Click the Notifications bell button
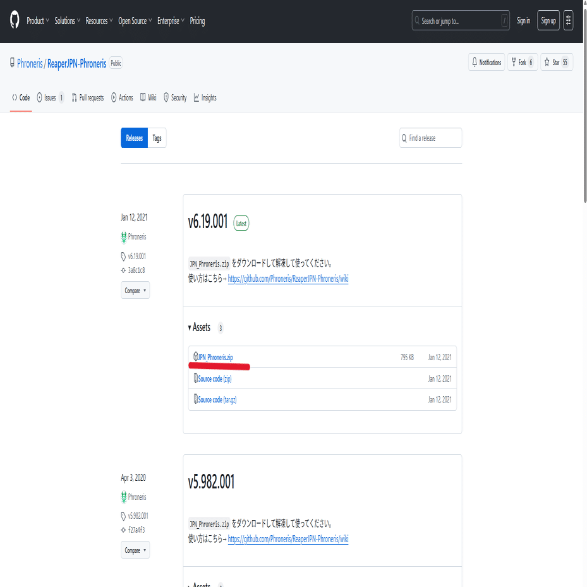This screenshot has width=587, height=587. (x=487, y=62)
